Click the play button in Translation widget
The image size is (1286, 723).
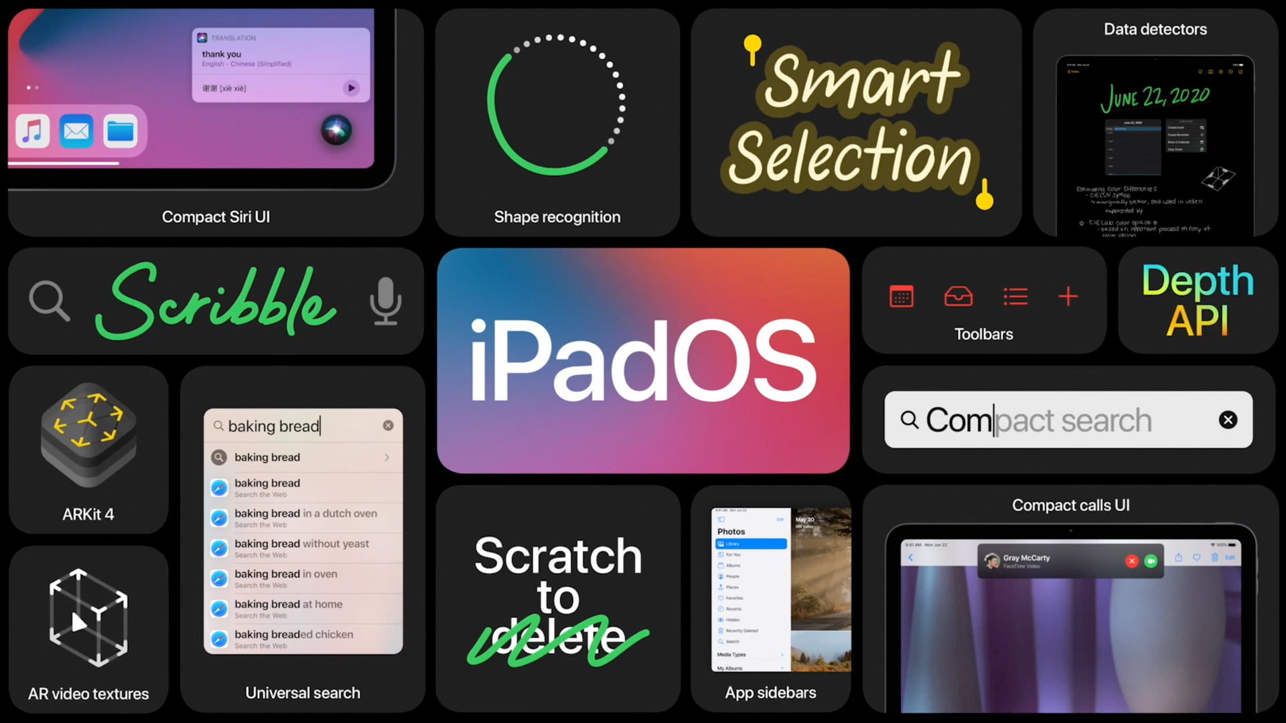tap(351, 88)
